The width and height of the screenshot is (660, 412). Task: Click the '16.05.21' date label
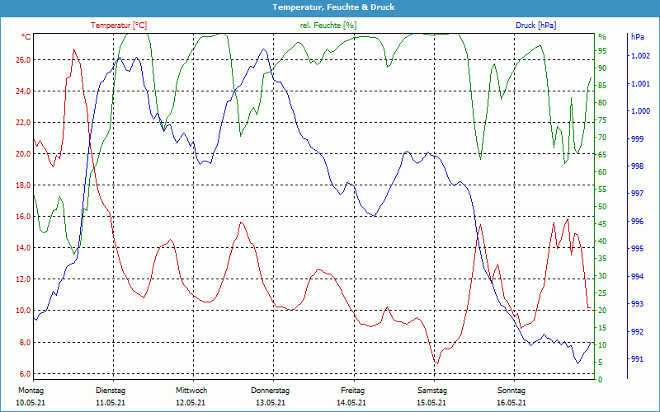tap(511, 403)
